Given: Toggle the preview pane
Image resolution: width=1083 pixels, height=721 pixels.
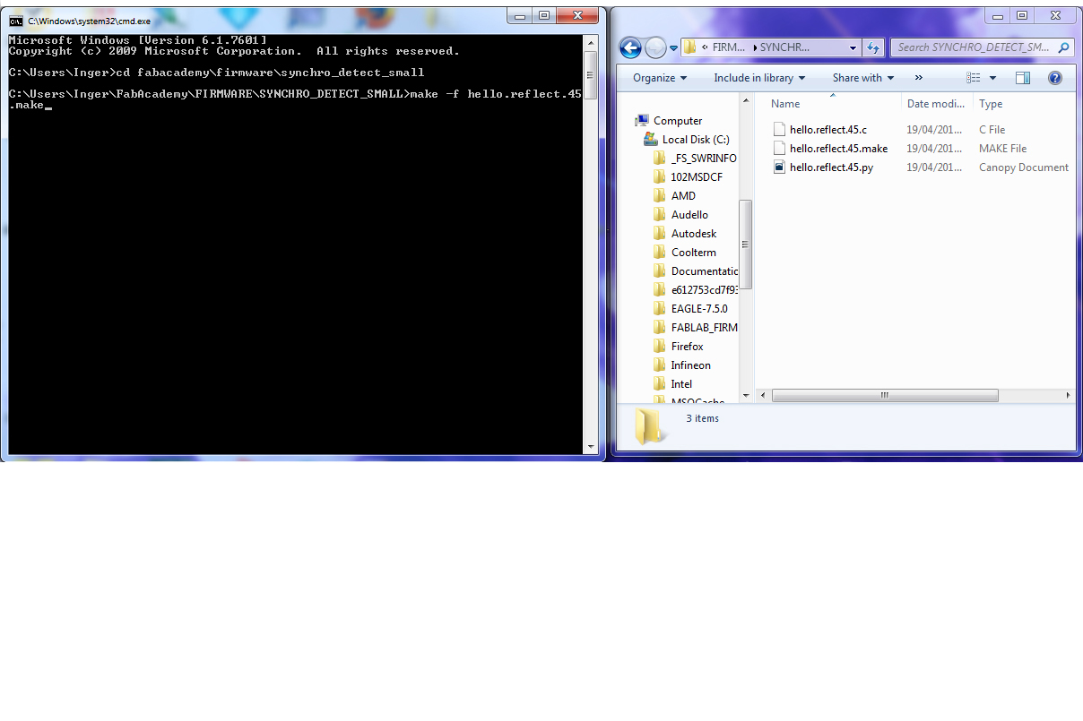Looking at the screenshot, I should pos(1023,78).
